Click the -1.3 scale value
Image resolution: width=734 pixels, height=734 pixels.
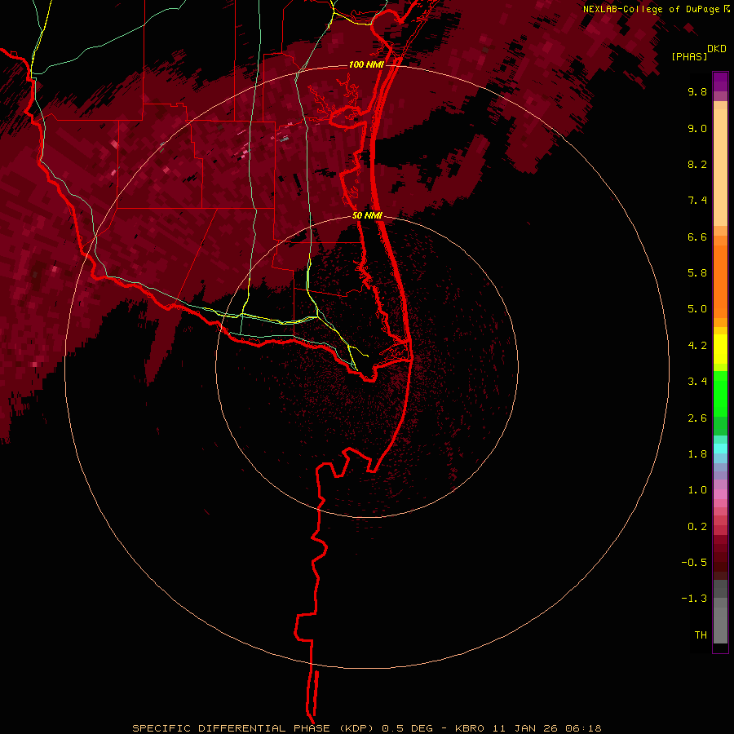point(694,599)
